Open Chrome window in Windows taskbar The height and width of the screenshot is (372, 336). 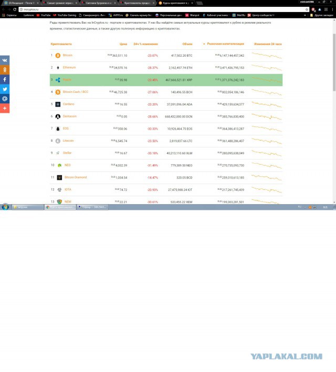(60, 207)
